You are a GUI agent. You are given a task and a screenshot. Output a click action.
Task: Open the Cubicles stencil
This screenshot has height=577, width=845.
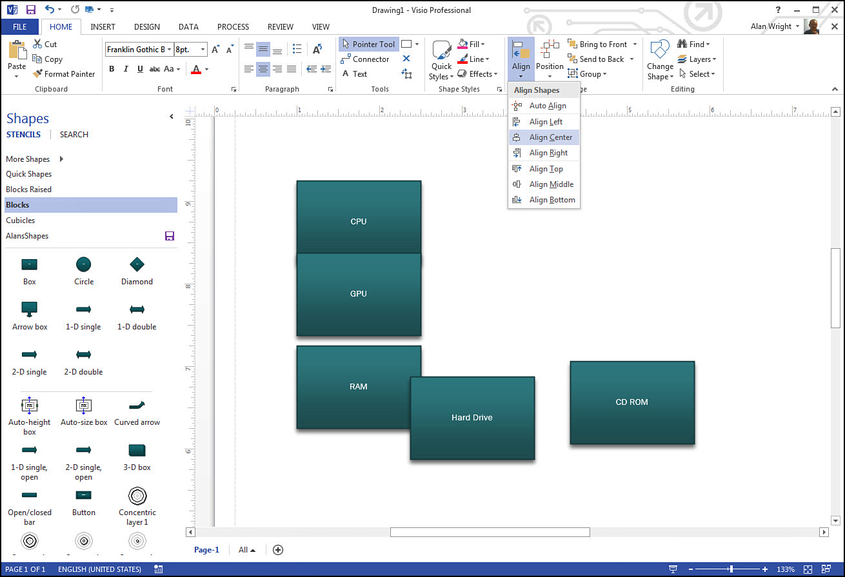pos(21,220)
